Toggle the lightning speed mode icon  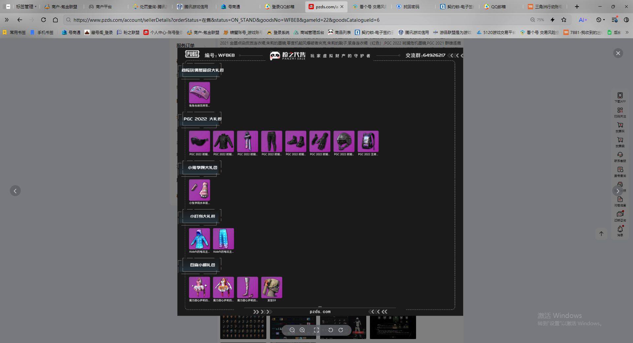(553, 20)
